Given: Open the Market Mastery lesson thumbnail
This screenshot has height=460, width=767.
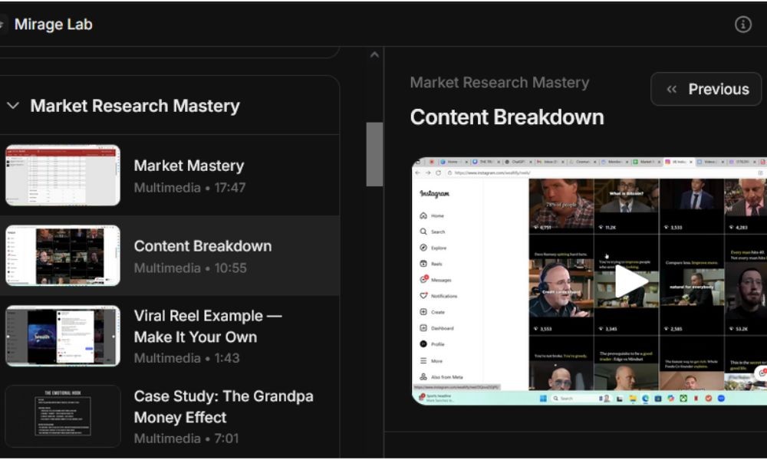Looking at the screenshot, I should (x=63, y=175).
